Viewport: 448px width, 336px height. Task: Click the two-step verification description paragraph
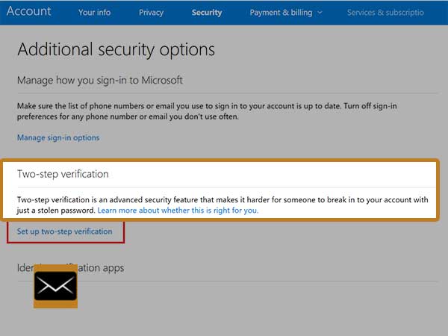223,205
